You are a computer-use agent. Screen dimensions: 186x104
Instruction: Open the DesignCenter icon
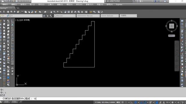point(69,12)
